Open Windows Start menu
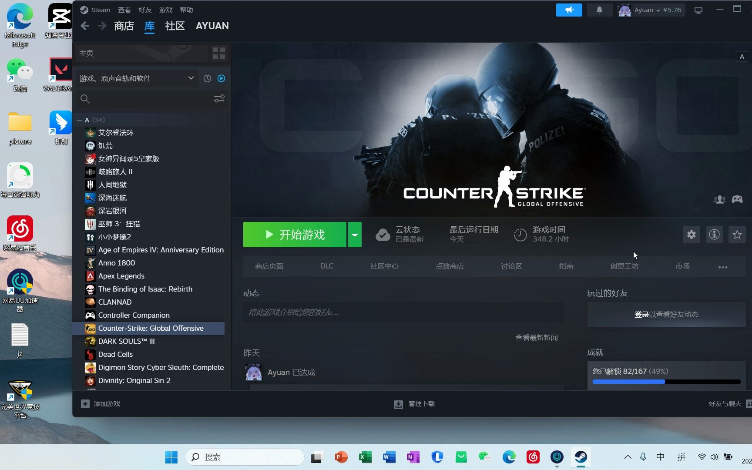752x470 pixels. (171, 457)
